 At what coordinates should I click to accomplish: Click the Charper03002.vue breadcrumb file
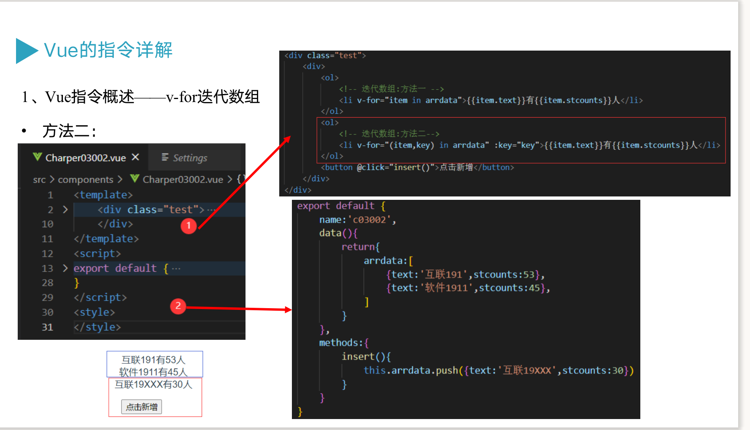[x=183, y=180]
